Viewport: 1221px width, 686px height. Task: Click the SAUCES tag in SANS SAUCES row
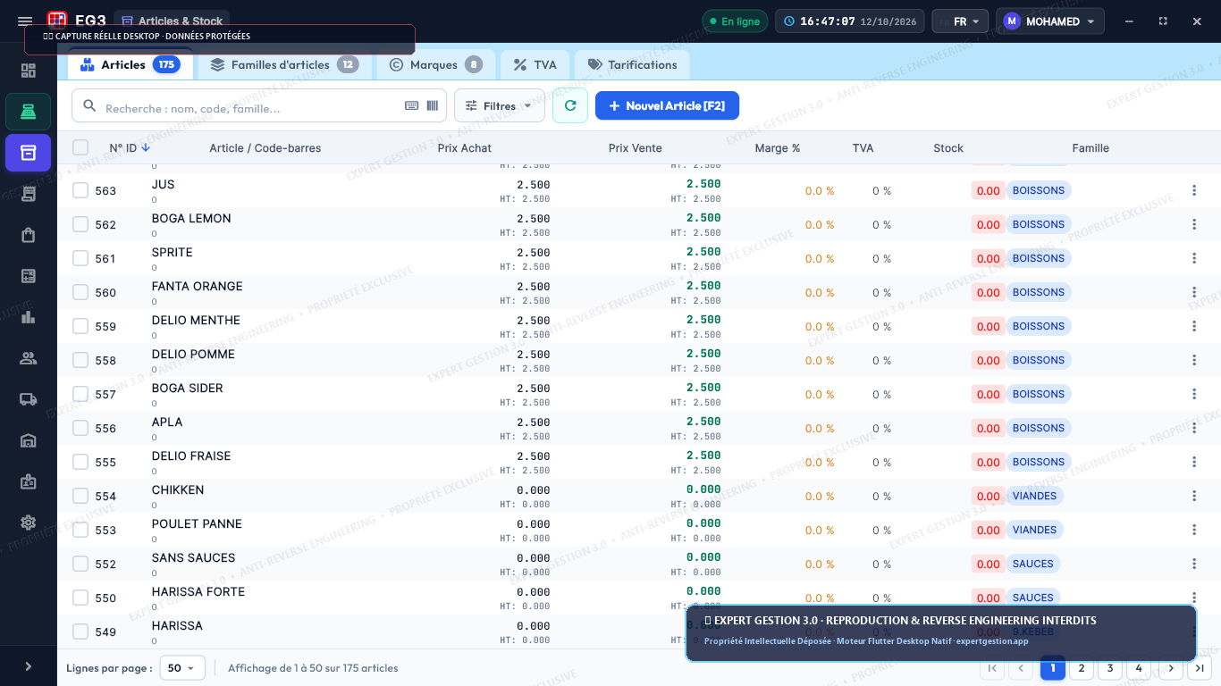point(1033,564)
